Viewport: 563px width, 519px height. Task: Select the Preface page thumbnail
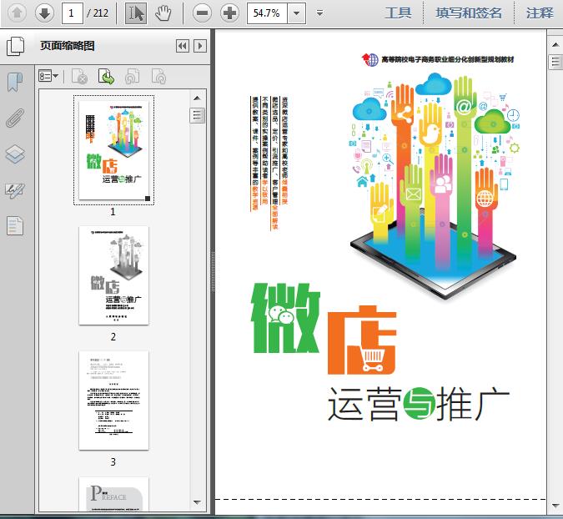click(x=113, y=494)
